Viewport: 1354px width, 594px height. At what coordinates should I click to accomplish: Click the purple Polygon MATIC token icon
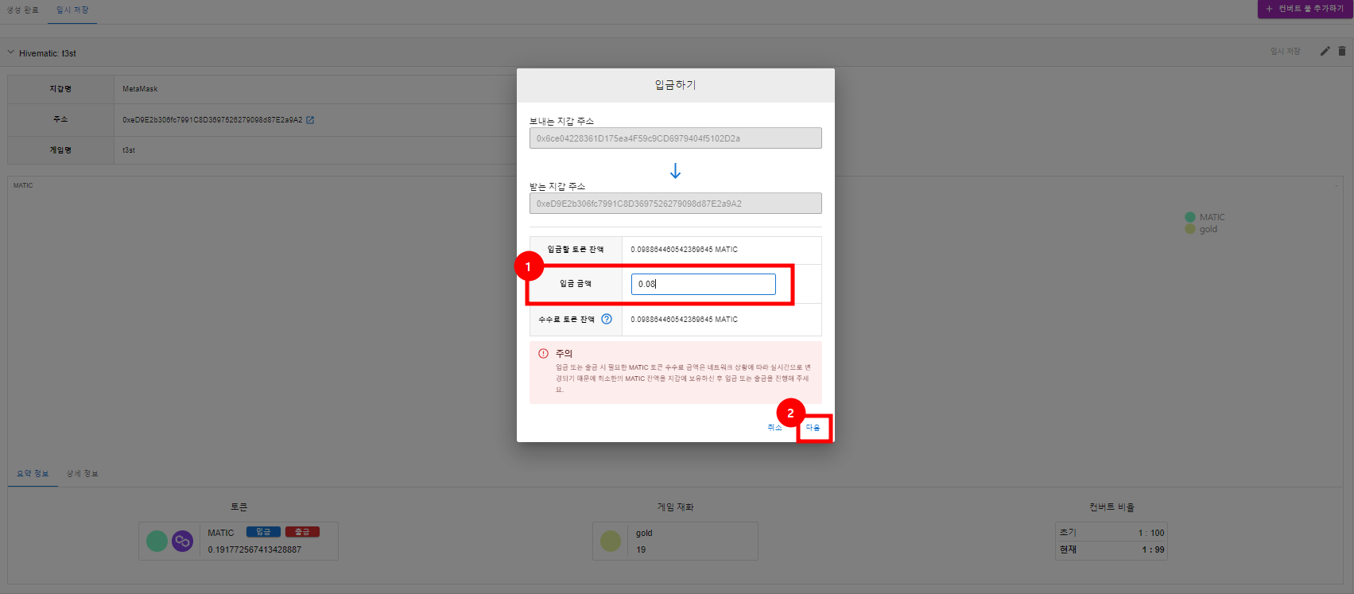coord(182,542)
